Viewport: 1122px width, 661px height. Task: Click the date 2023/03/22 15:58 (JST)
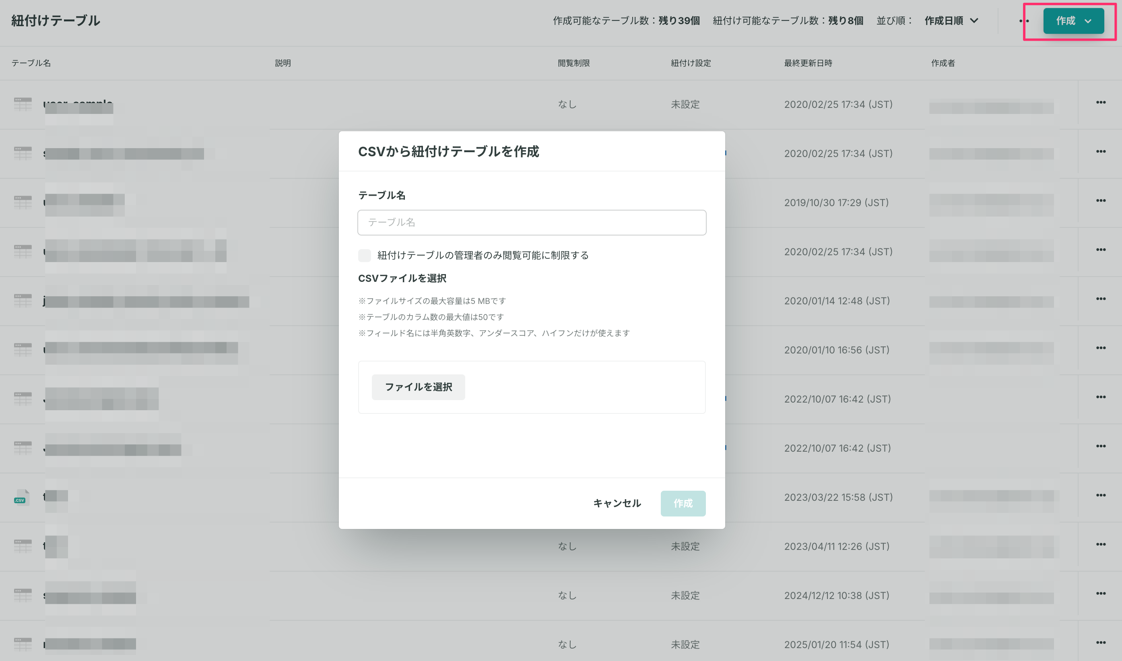tap(838, 498)
